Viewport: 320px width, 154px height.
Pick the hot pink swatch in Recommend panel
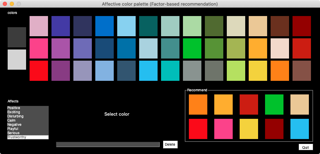[x=223, y=129]
